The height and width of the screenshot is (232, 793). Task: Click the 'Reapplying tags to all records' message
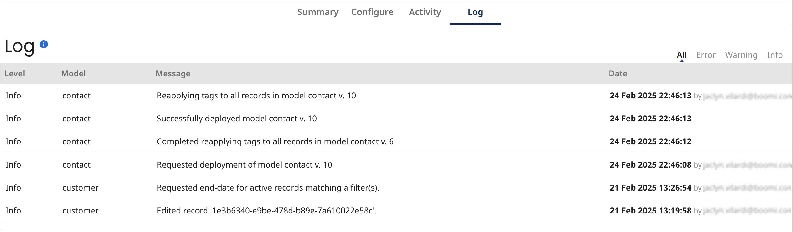[256, 95]
